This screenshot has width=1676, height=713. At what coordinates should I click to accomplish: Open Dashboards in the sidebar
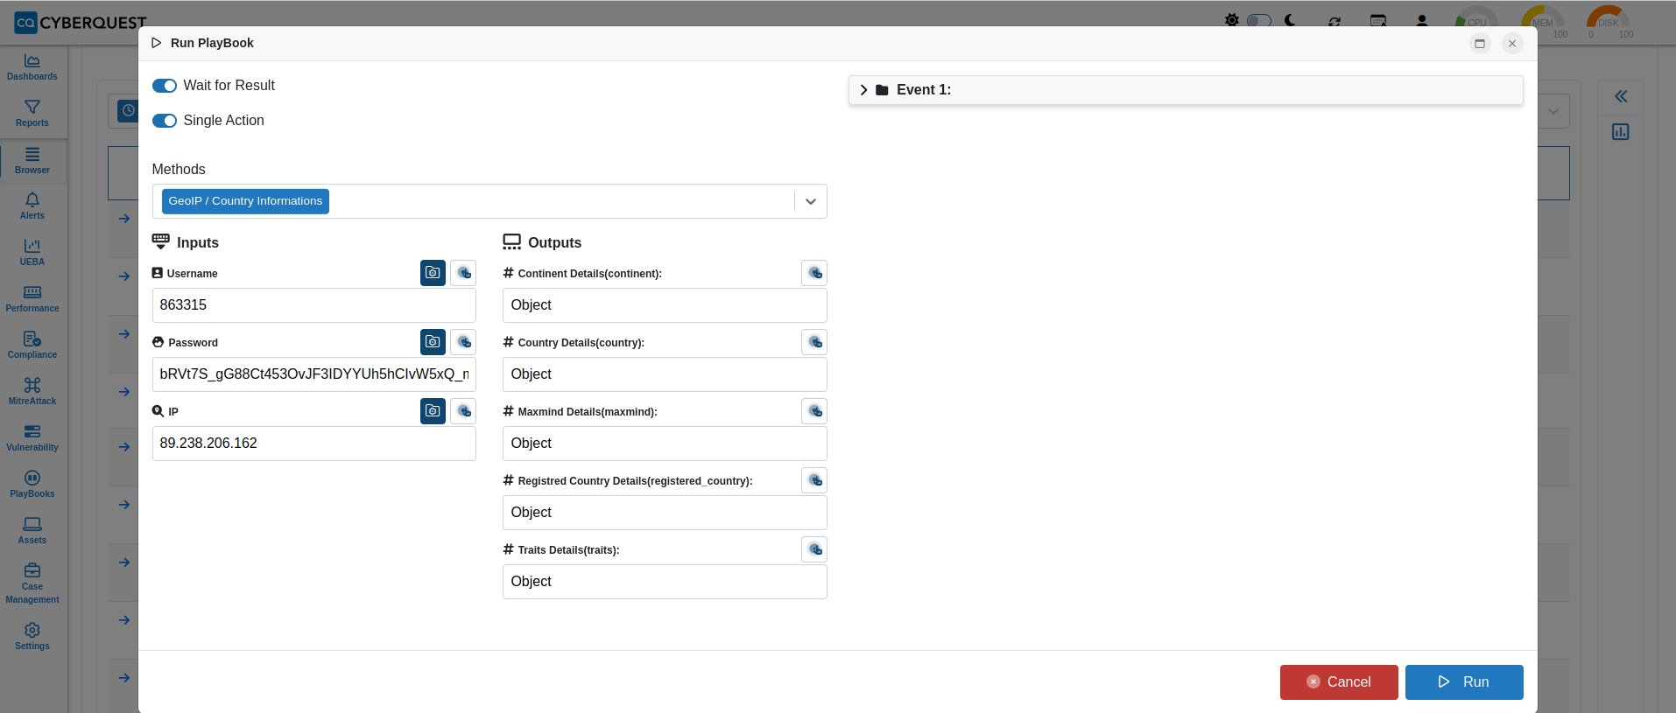[32, 67]
